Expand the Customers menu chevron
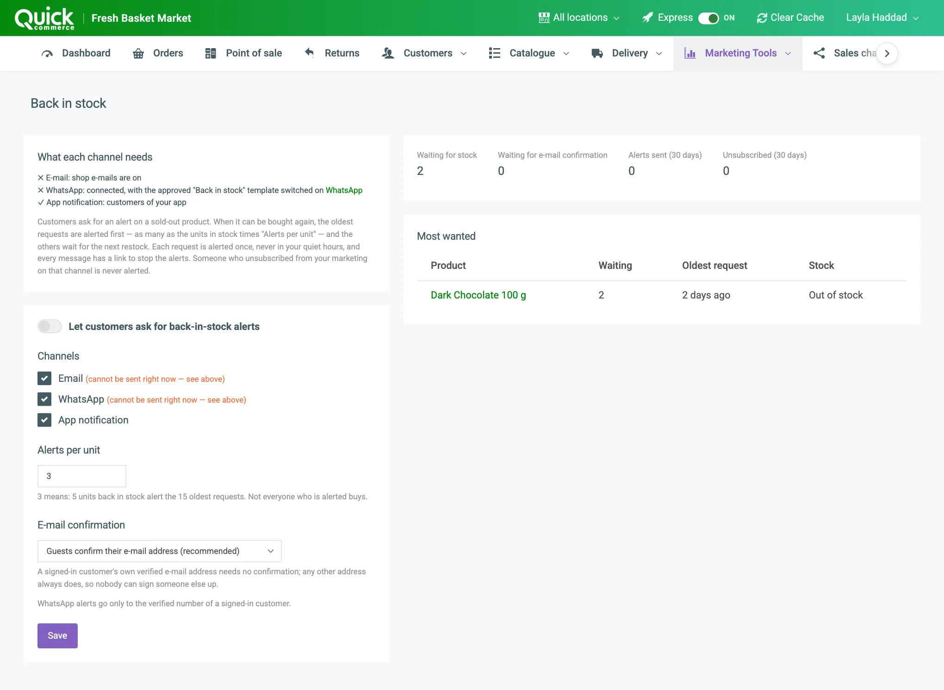 (464, 54)
